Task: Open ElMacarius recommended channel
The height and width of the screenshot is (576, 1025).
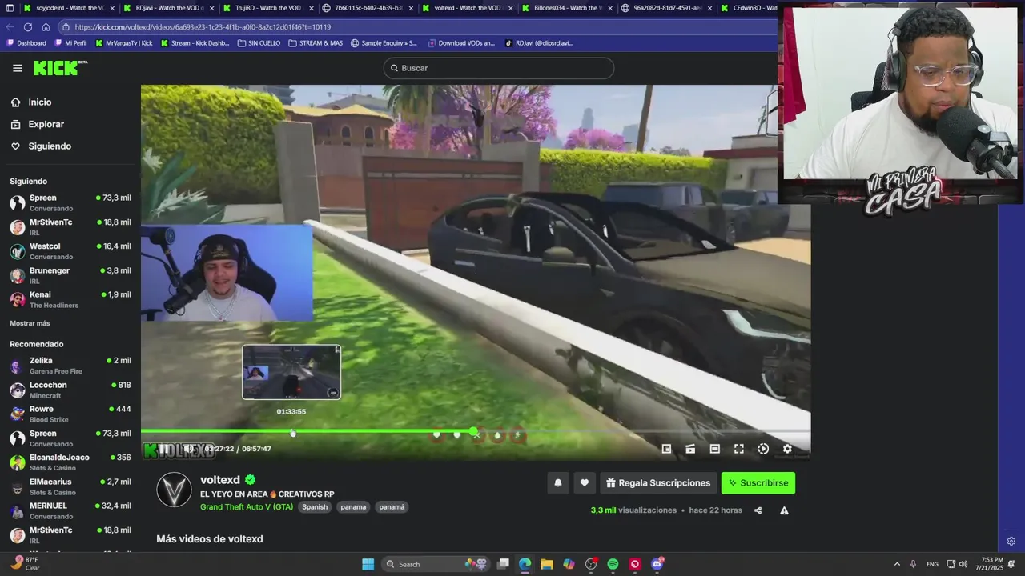Action: pos(70,486)
